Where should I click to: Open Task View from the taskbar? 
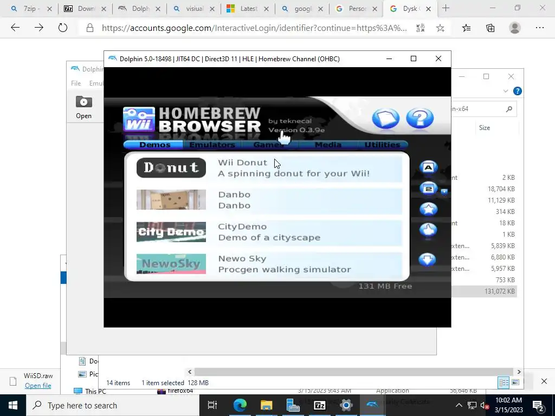point(212,405)
